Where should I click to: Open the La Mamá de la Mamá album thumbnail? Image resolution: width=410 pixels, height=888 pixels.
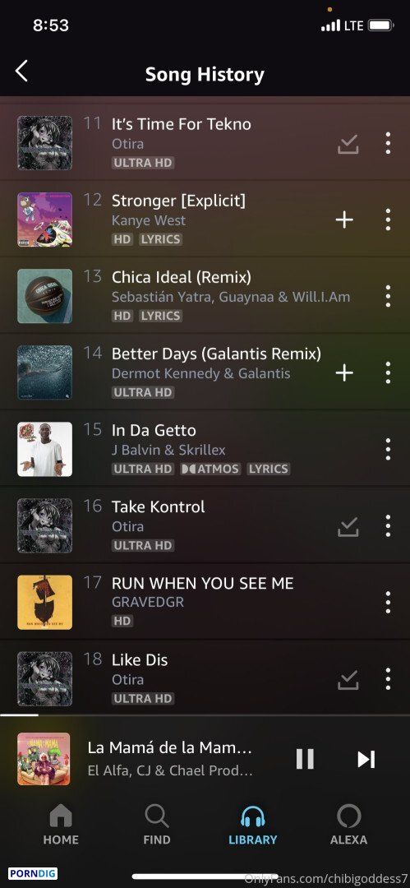pos(44,759)
